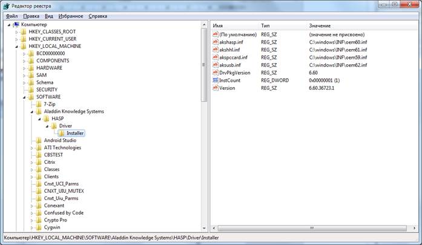Expand the HARDWARE key
The height and width of the screenshot is (245, 422).
pos(24,68)
